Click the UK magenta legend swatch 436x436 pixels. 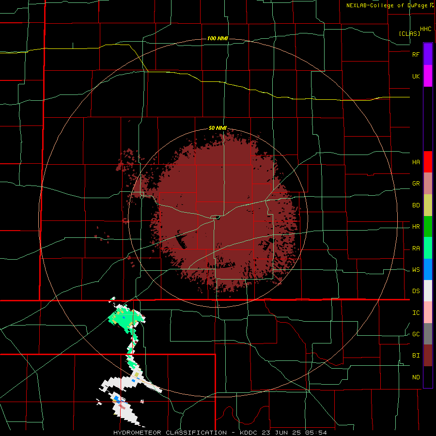click(x=428, y=76)
